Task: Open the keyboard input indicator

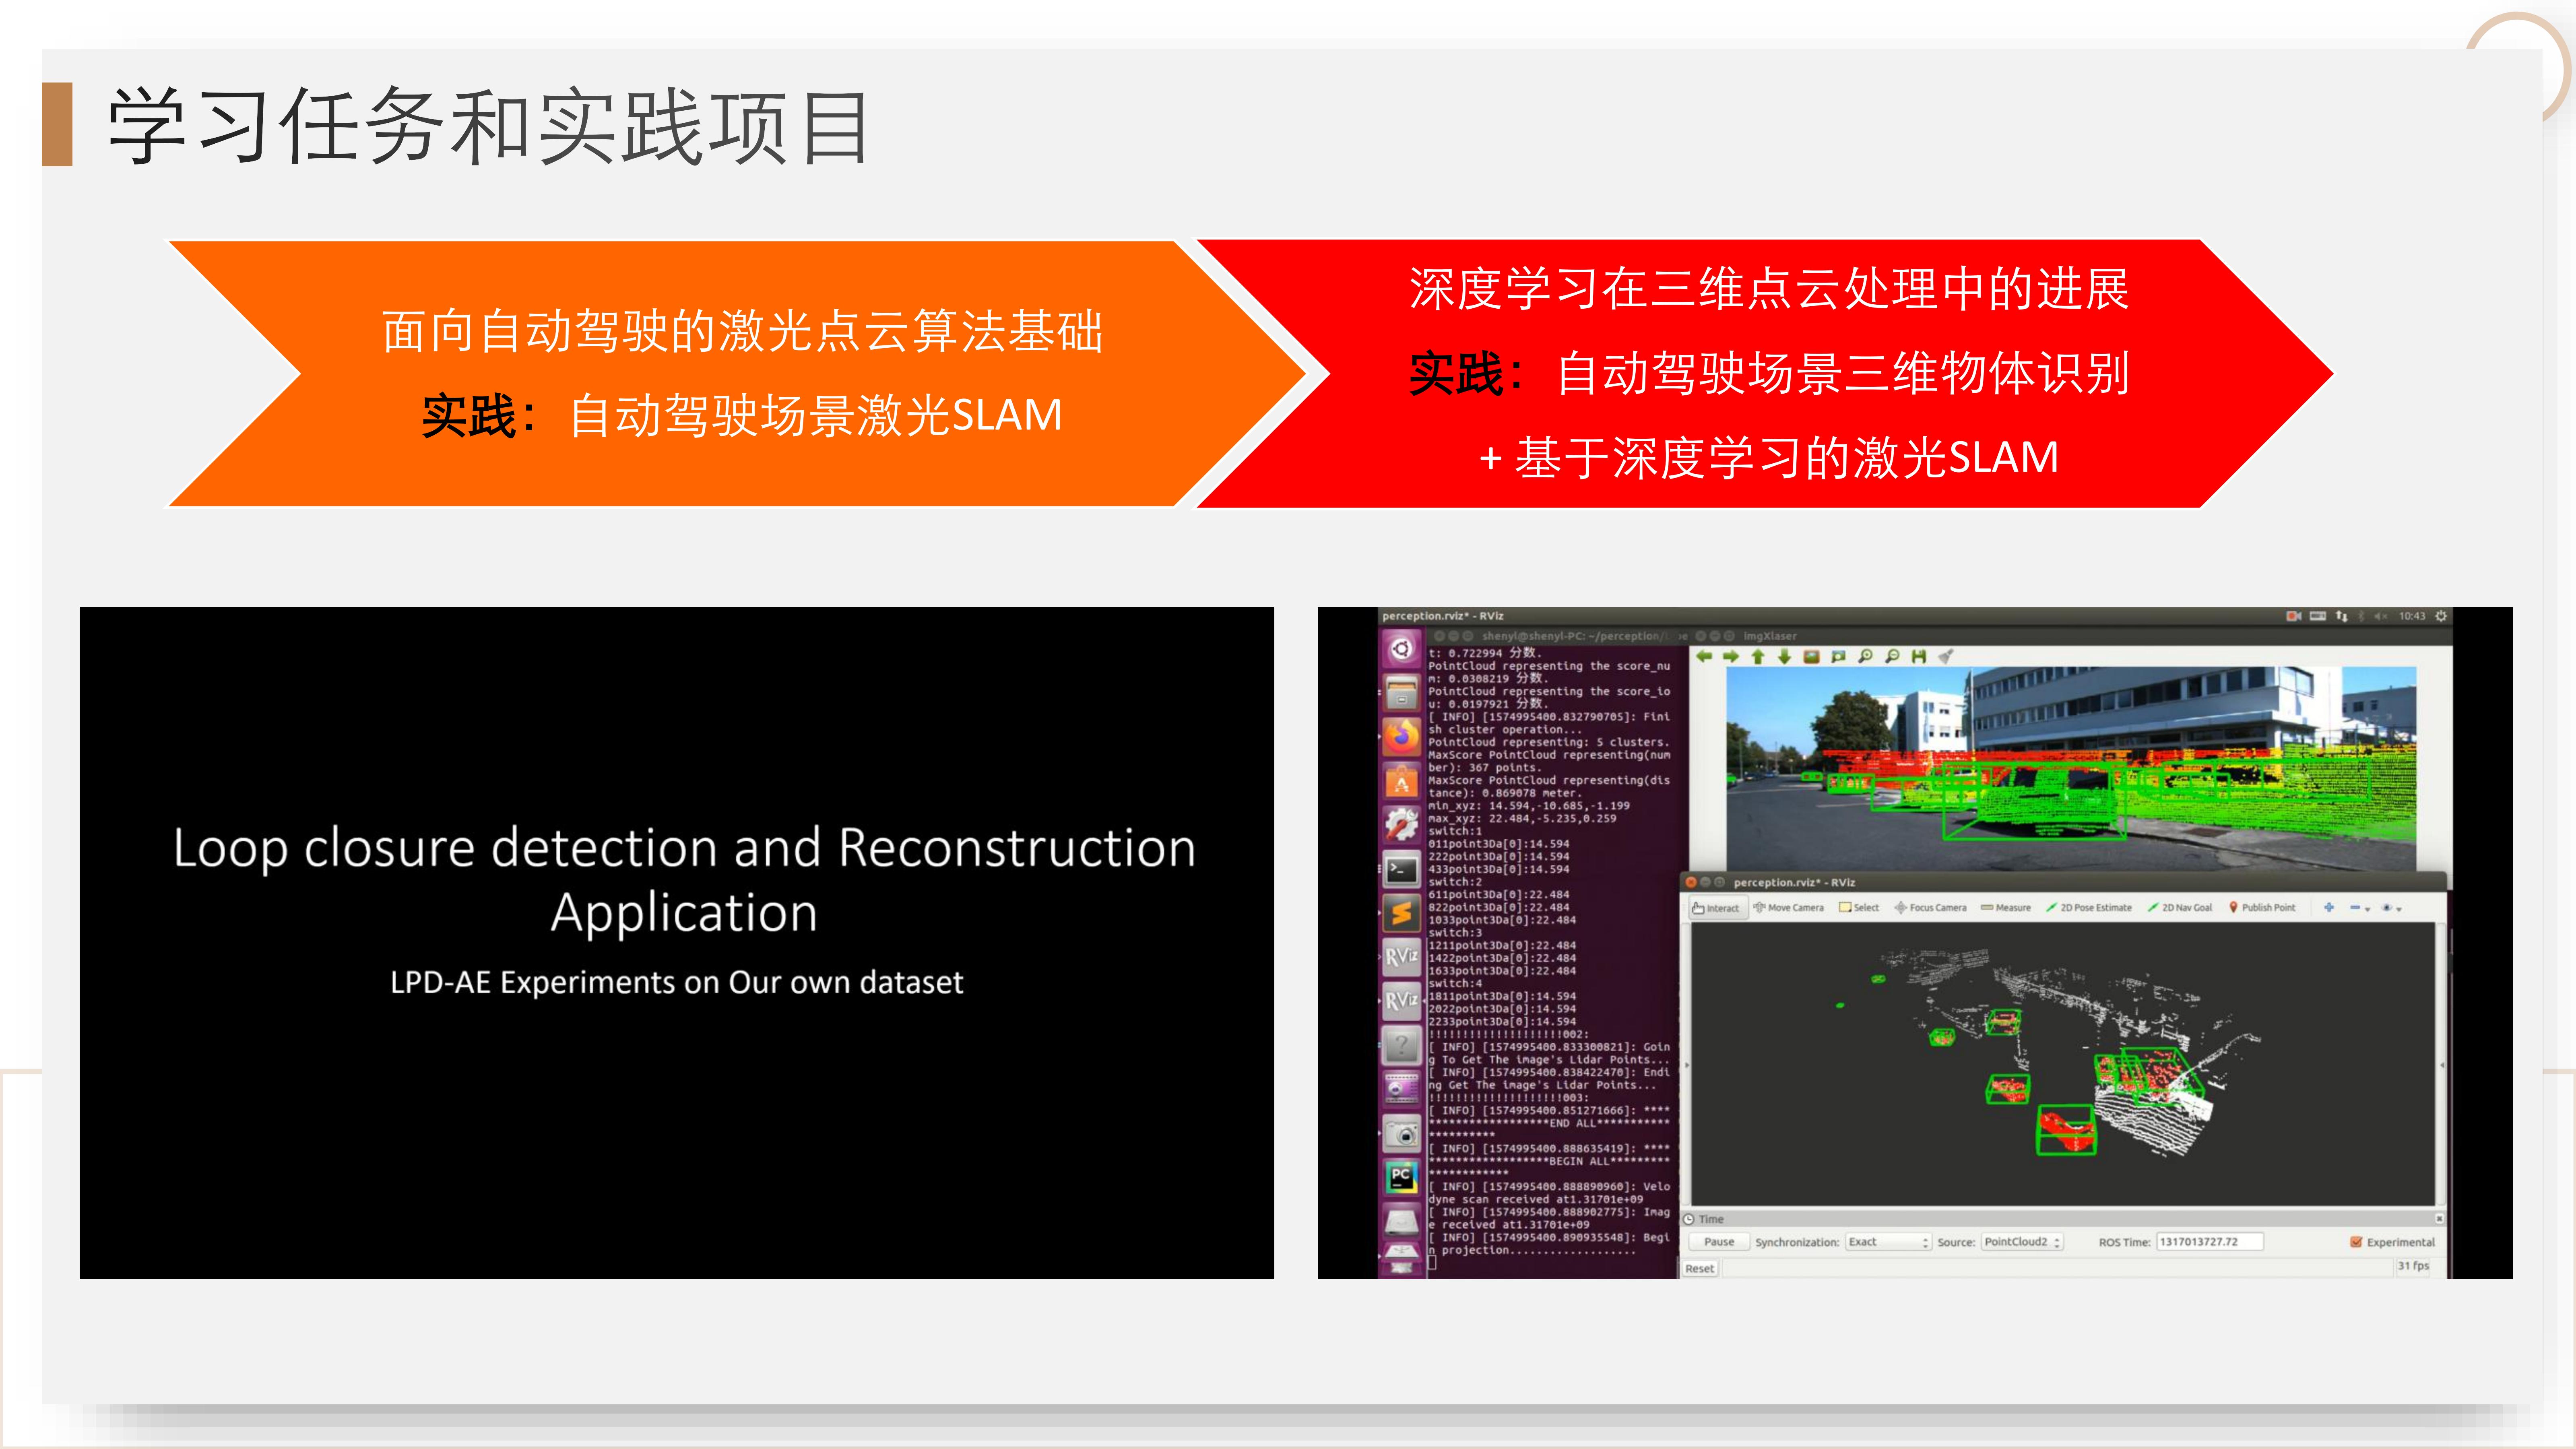Action: [x=2318, y=616]
